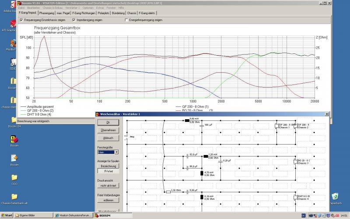Click the Windows Start button
The height and width of the screenshot is (219, 350).
pyautogui.click(x=7, y=215)
